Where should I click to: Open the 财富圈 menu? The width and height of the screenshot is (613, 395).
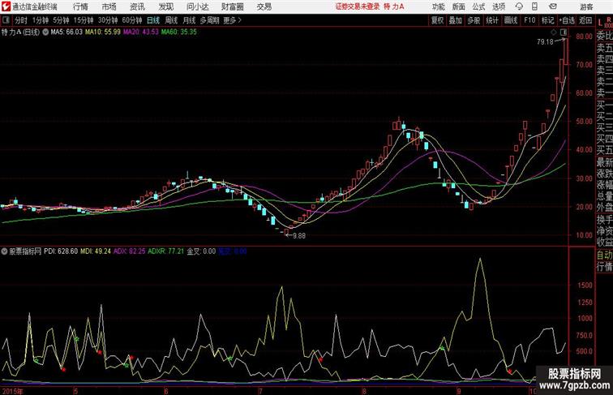coord(232,6)
